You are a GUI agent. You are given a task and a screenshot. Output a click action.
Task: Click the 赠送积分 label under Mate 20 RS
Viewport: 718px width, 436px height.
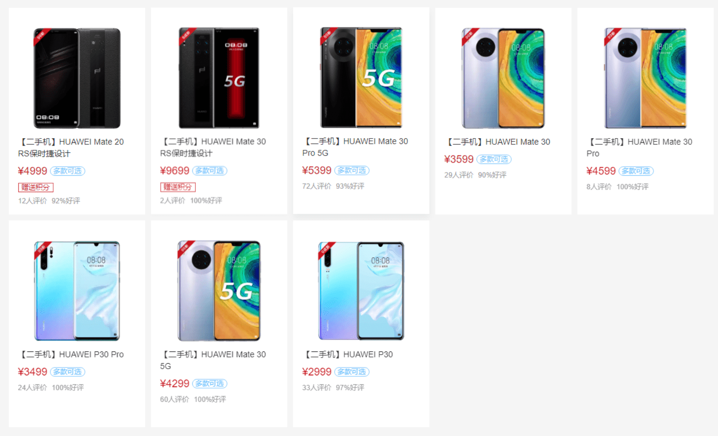pyautogui.click(x=36, y=187)
